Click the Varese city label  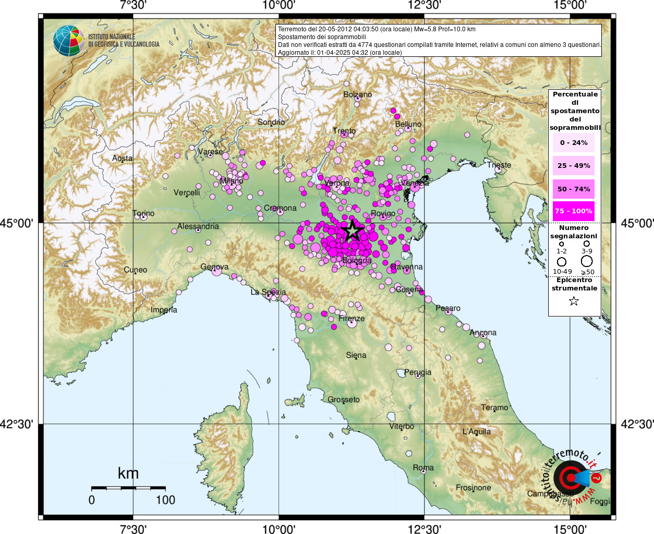(x=210, y=152)
